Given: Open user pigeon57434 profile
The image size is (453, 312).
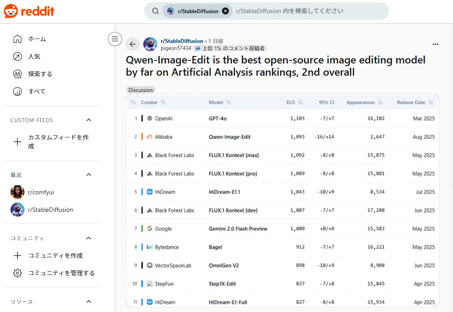Looking at the screenshot, I should coord(176,48).
